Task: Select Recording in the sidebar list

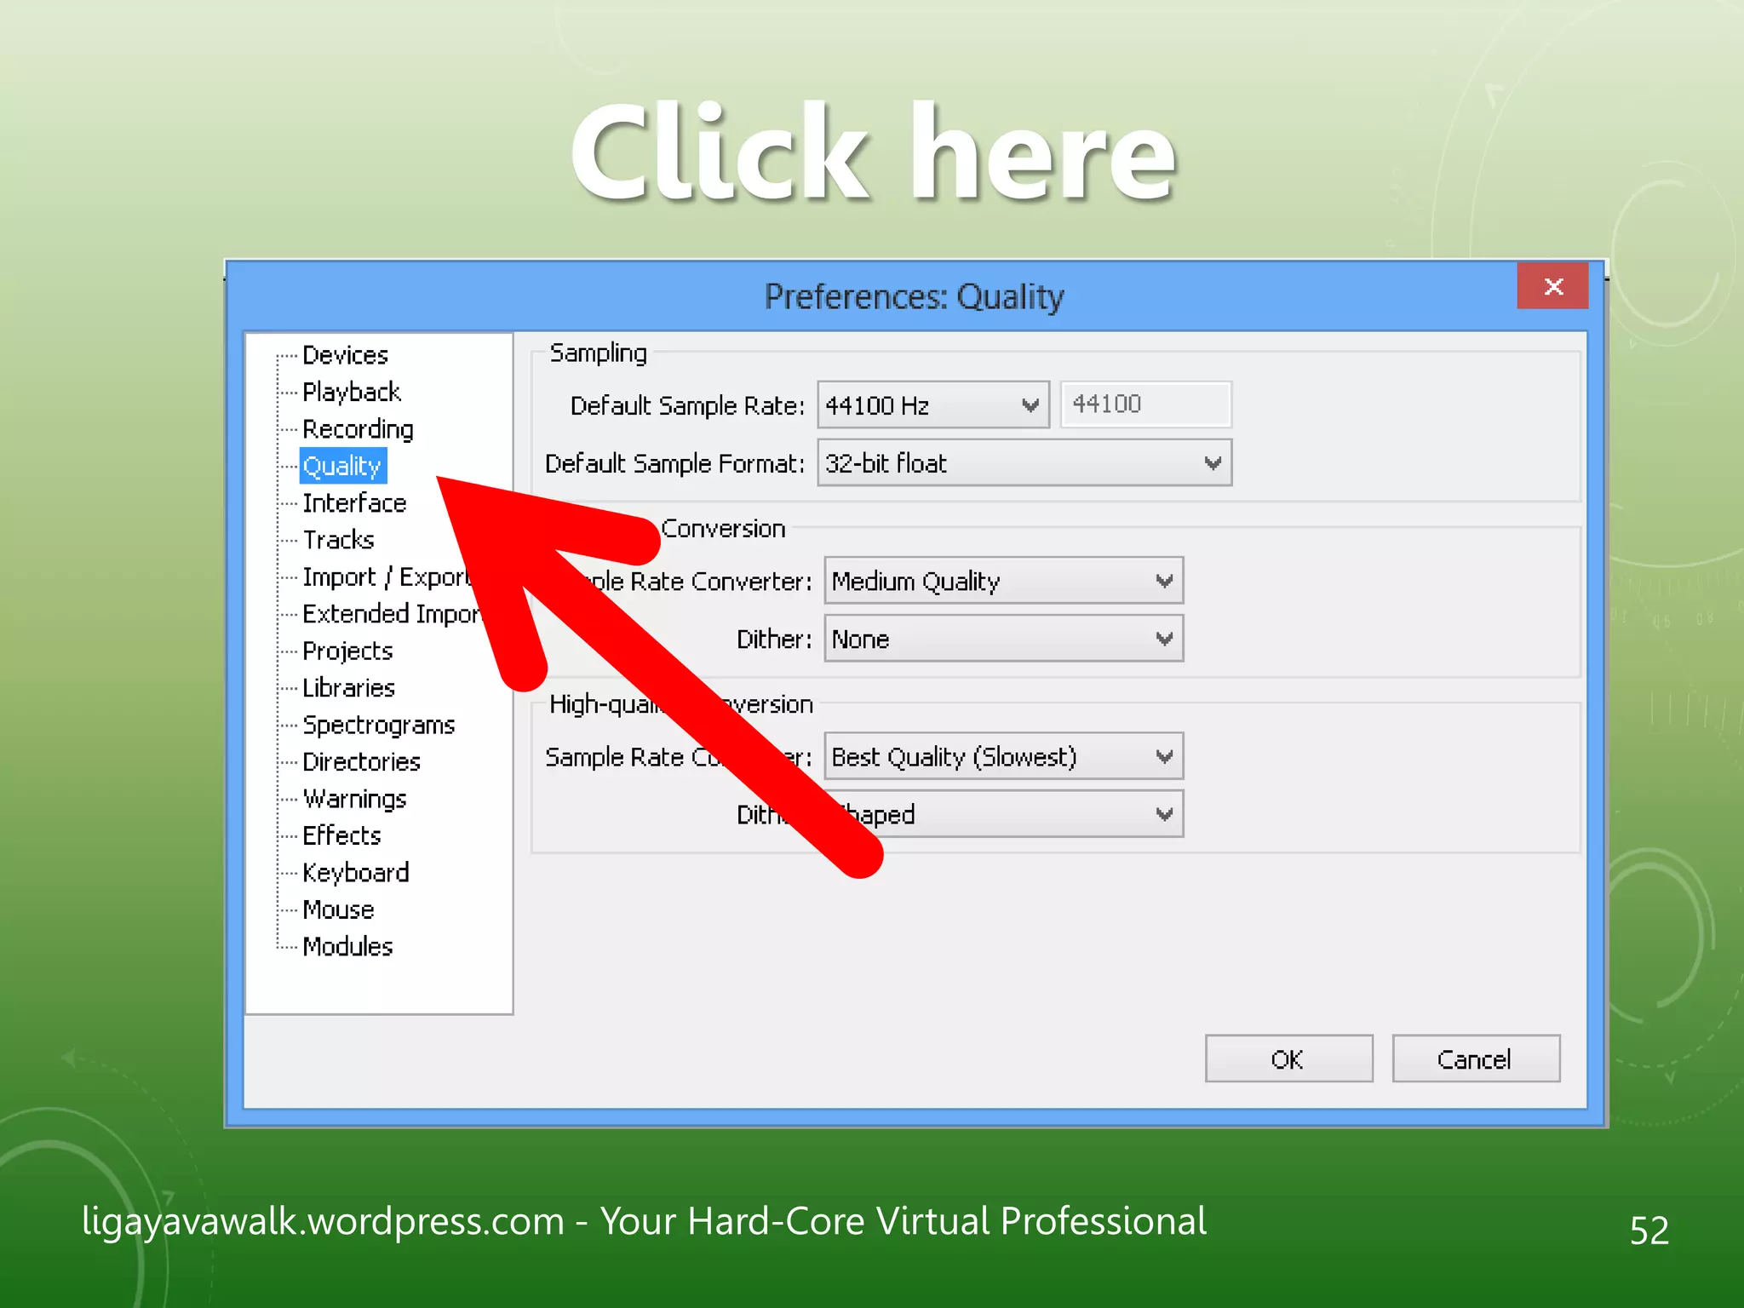Action: [358, 428]
